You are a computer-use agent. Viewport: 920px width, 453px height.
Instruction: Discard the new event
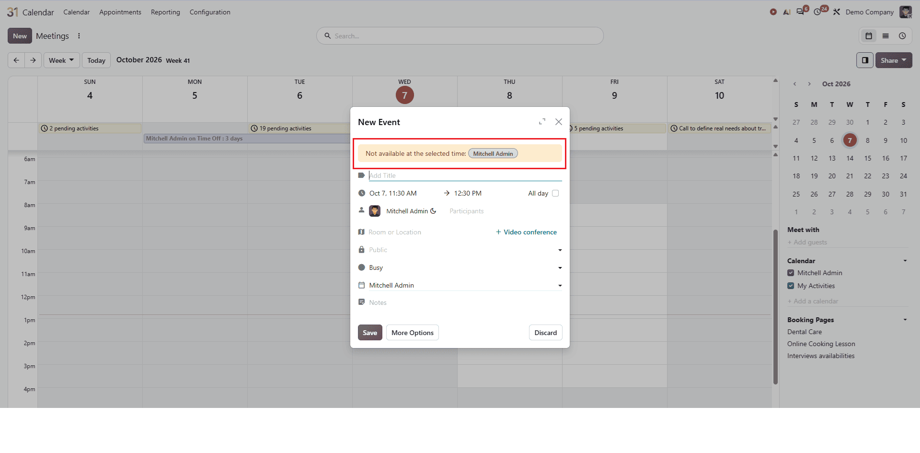pyautogui.click(x=546, y=333)
